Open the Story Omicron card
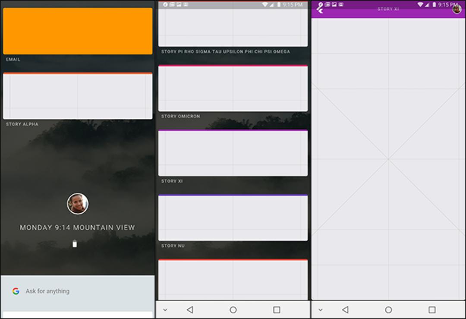466x319 pixels. 233,88
